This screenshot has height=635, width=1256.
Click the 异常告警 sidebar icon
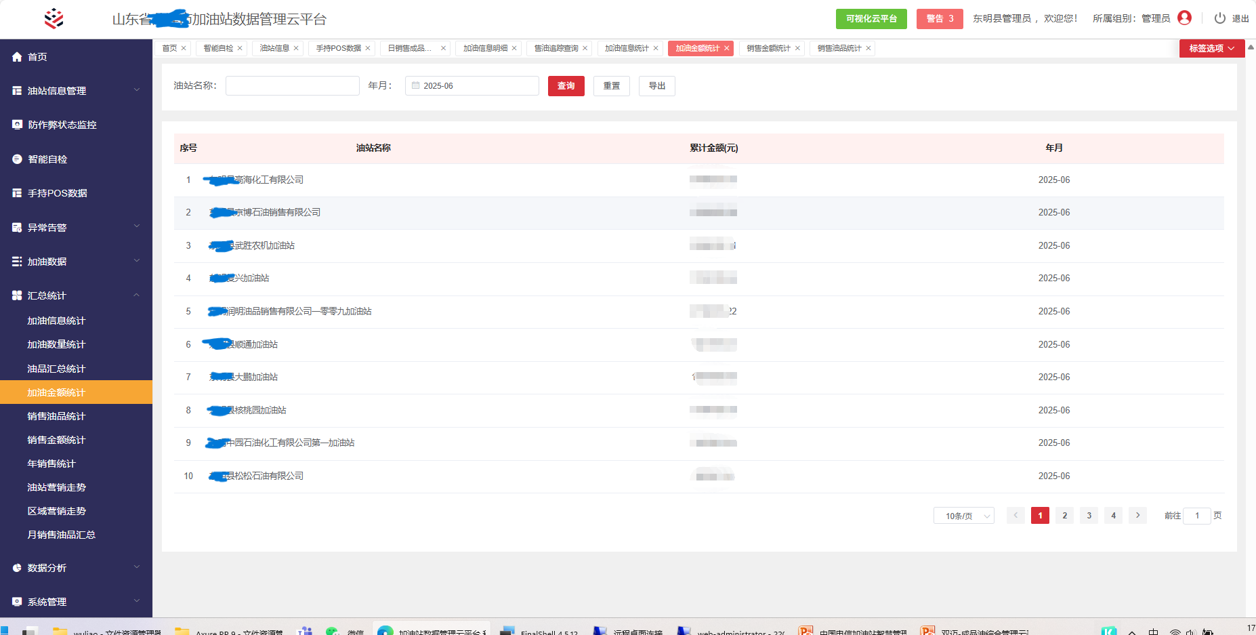[17, 228]
